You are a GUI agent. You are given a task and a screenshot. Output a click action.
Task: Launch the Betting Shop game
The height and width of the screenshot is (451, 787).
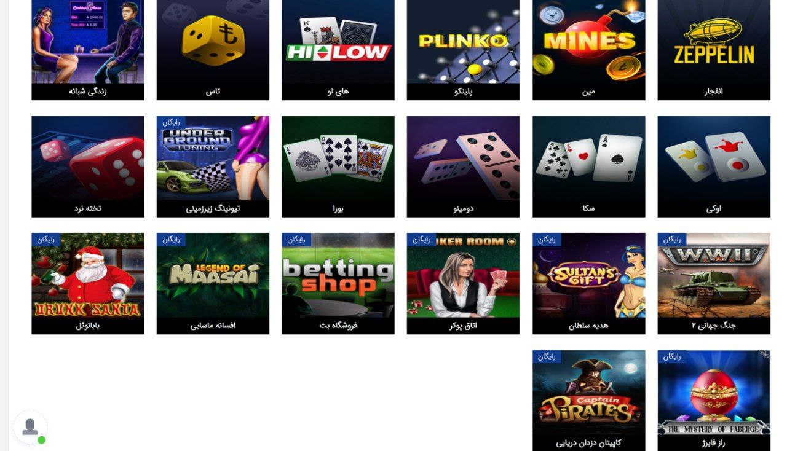pyautogui.click(x=338, y=283)
